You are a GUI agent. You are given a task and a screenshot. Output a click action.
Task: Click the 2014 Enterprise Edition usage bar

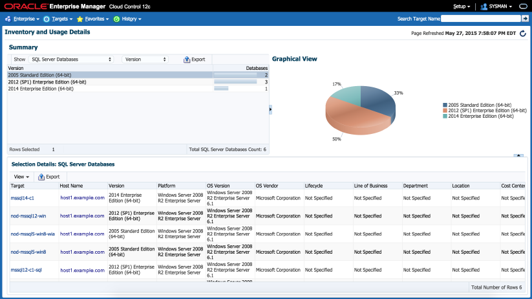[221, 89]
